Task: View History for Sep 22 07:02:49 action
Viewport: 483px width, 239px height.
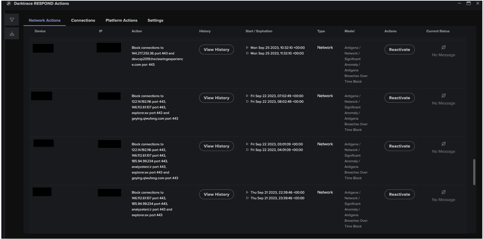Action: pos(216,98)
